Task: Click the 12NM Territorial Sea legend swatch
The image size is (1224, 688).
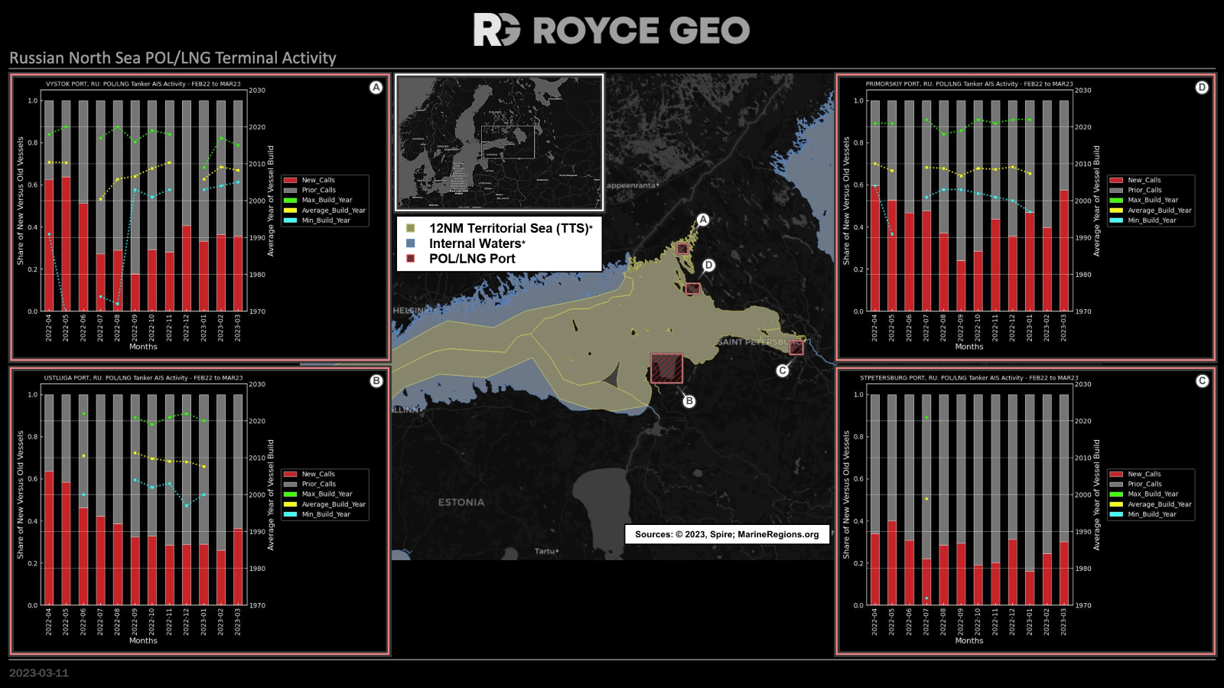Action: [x=410, y=228]
